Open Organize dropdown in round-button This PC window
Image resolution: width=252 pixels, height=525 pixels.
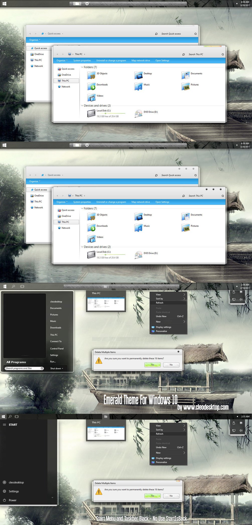[x=62, y=202]
